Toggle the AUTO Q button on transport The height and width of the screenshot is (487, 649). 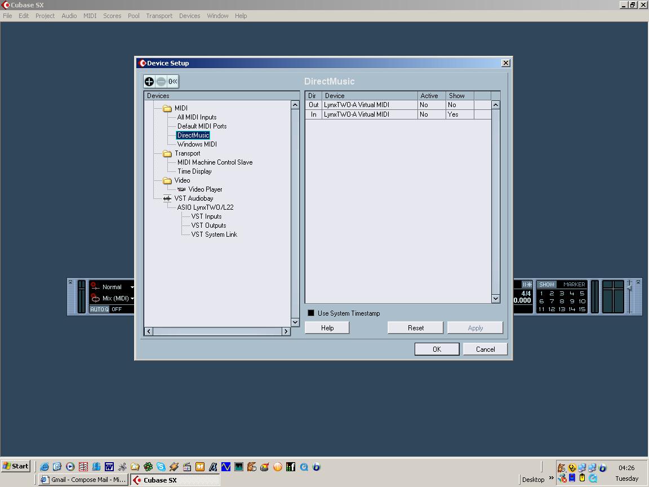[99, 309]
